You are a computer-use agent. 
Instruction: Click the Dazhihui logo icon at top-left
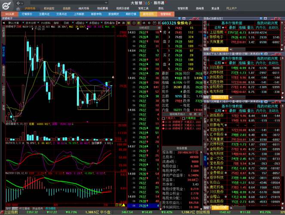coord(6,6)
